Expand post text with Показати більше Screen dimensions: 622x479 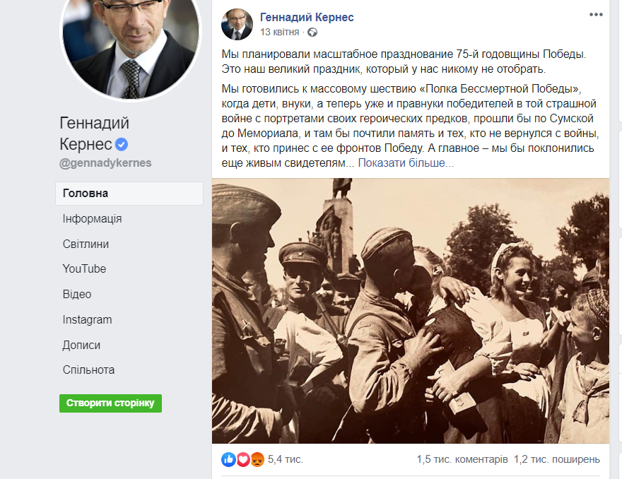click(x=406, y=163)
